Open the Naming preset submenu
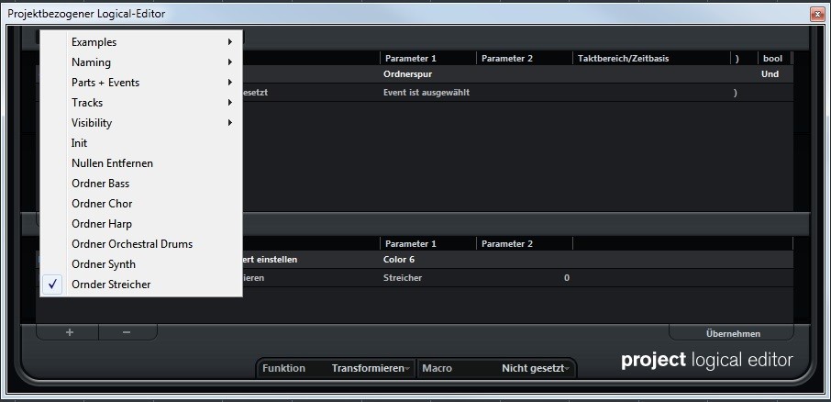 point(141,62)
